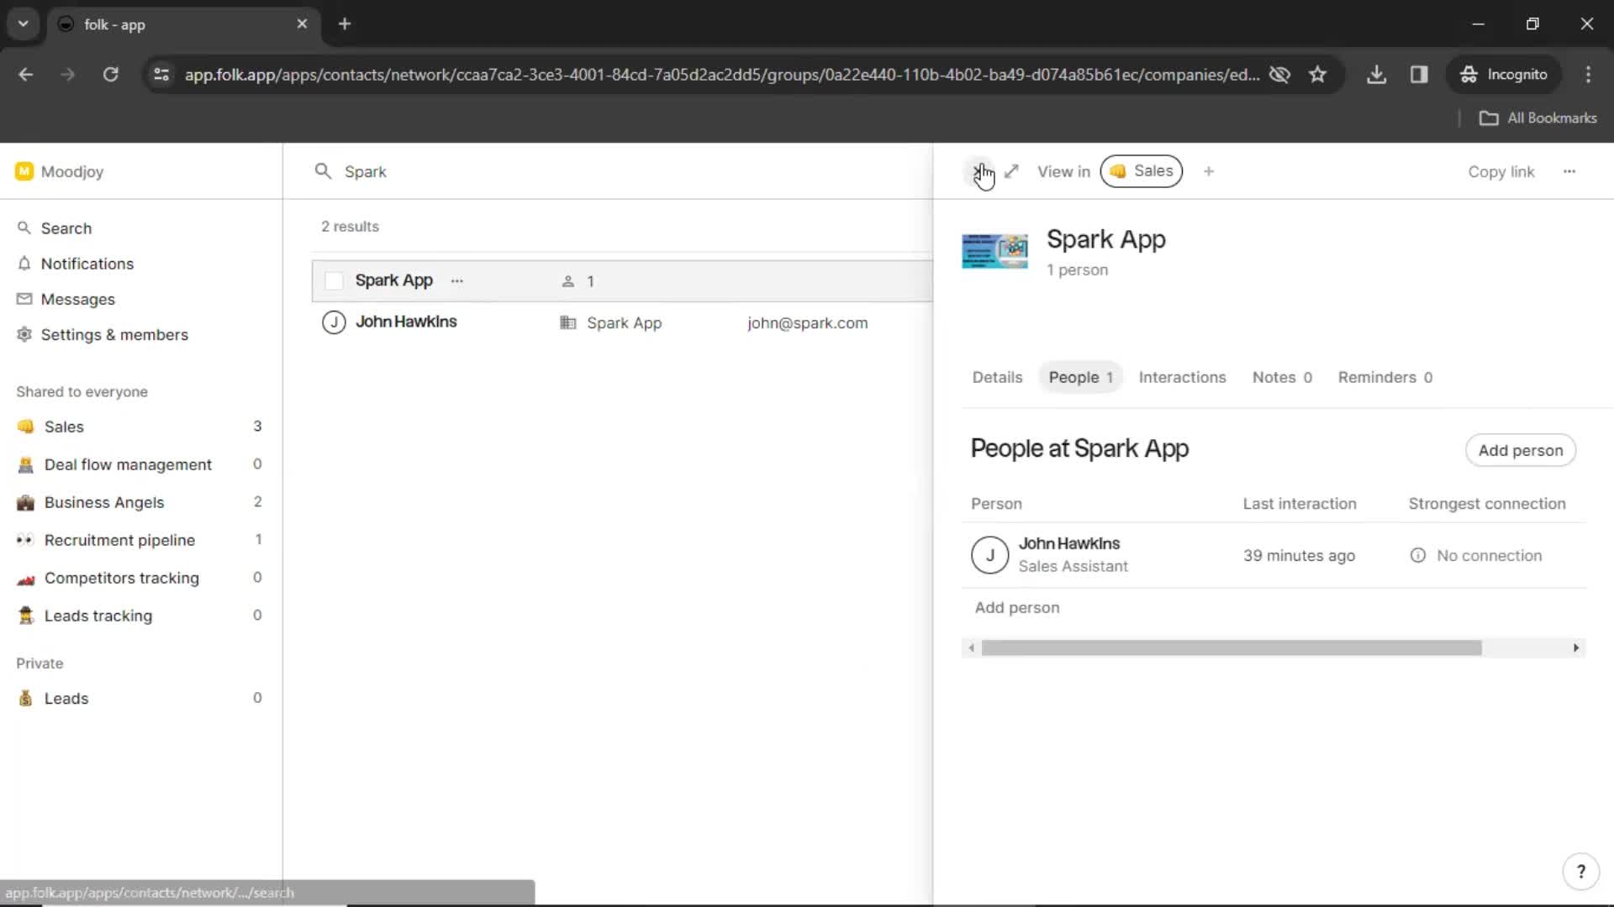The height and width of the screenshot is (907, 1614).
Task: Click the 39 minutes ago cell
Action: (1299, 555)
